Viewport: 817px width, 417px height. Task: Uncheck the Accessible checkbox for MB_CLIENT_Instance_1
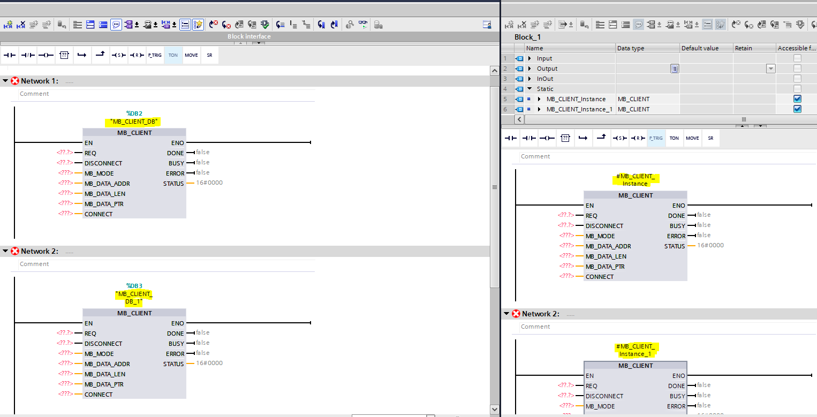tap(797, 109)
